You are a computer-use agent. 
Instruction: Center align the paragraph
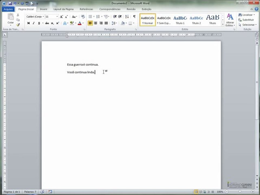tap(96, 23)
